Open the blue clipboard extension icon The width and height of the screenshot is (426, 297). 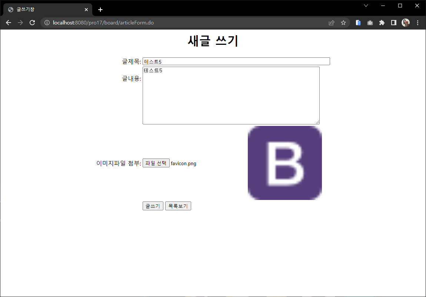click(x=358, y=23)
